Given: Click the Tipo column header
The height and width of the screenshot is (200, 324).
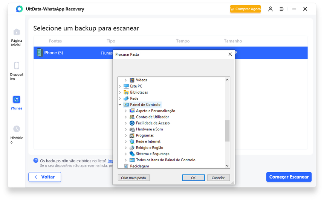Looking at the screenshot, I should [111, 41].
